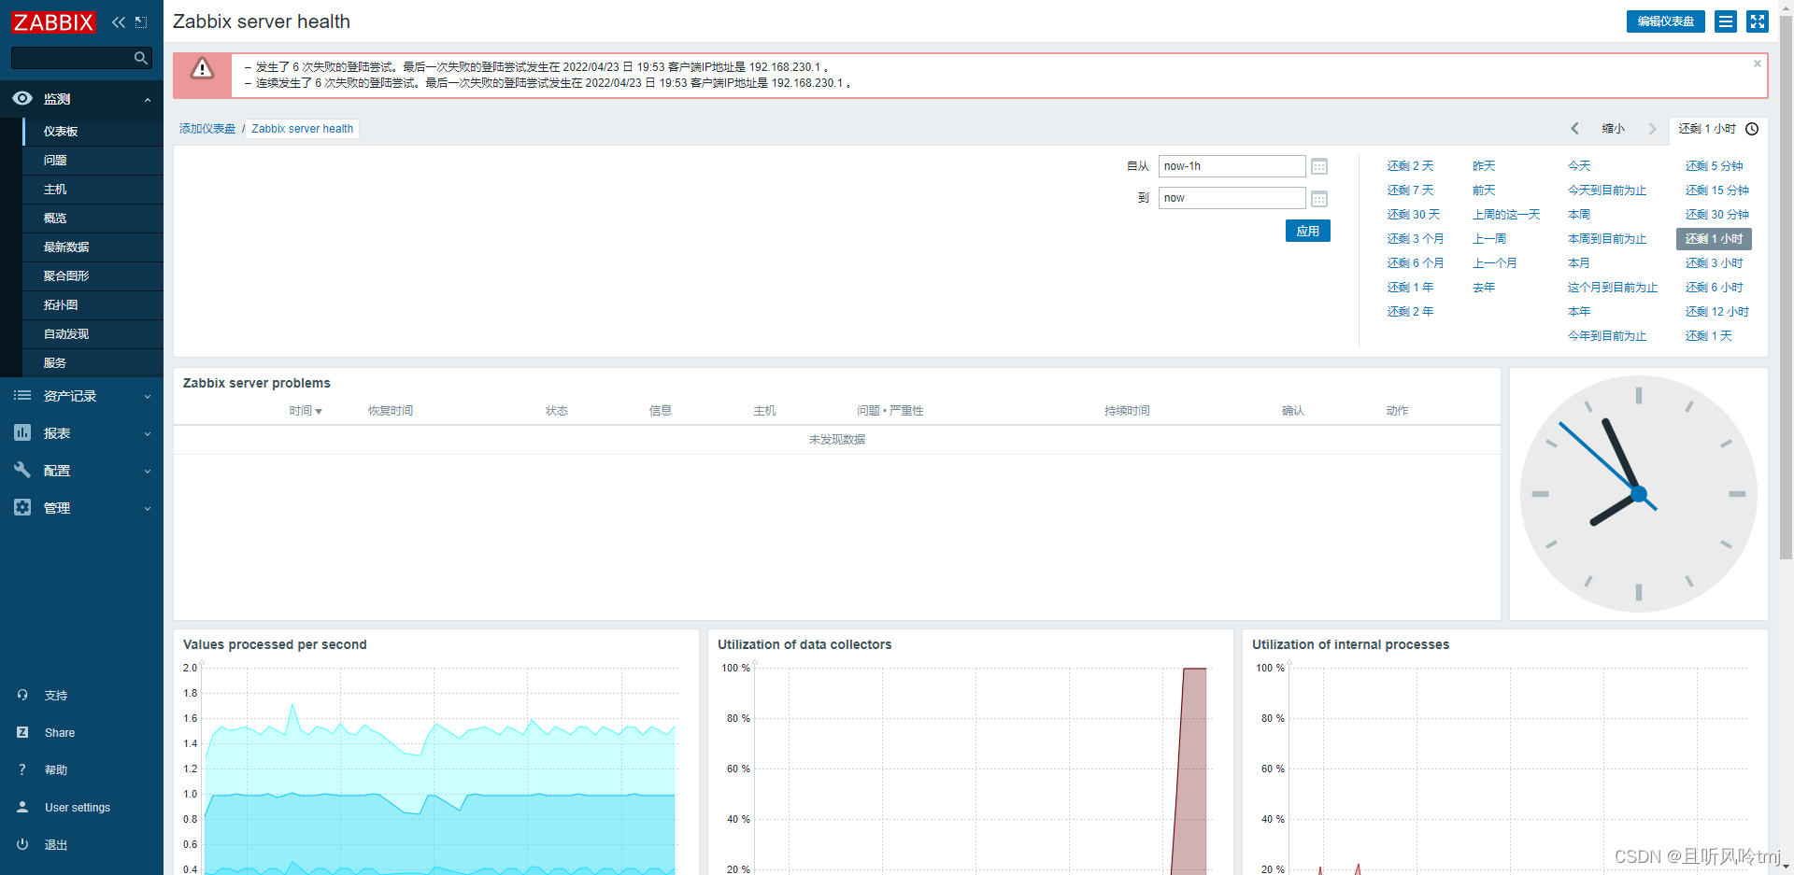1794x875 pixels.
Task: Open the dashboard actions hamburger menu
Action: pyautogui.click(x=1726, y=21)
